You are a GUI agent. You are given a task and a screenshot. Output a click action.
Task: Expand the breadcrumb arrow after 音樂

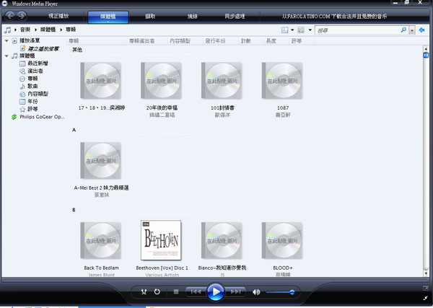35,30
